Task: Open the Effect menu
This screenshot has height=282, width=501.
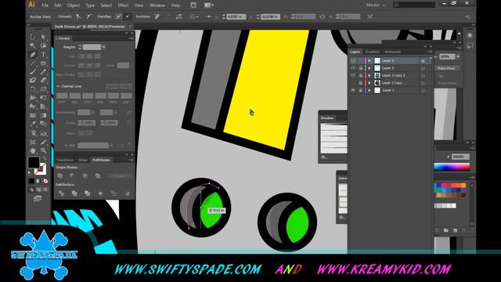Action: [123, 5]
